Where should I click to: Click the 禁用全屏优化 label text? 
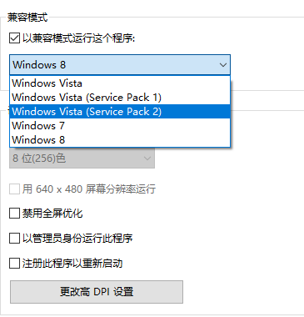click(x=52, y=214)
